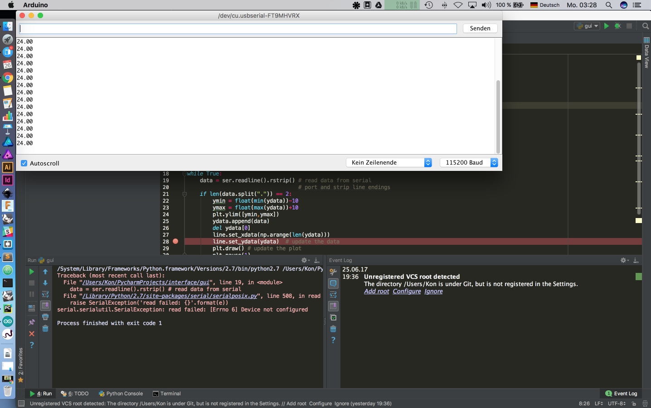Image resolution: width=651 pixels, height=408 pixels.
Task: Open the serialposix.py traceback link
Action: [170, 296]
